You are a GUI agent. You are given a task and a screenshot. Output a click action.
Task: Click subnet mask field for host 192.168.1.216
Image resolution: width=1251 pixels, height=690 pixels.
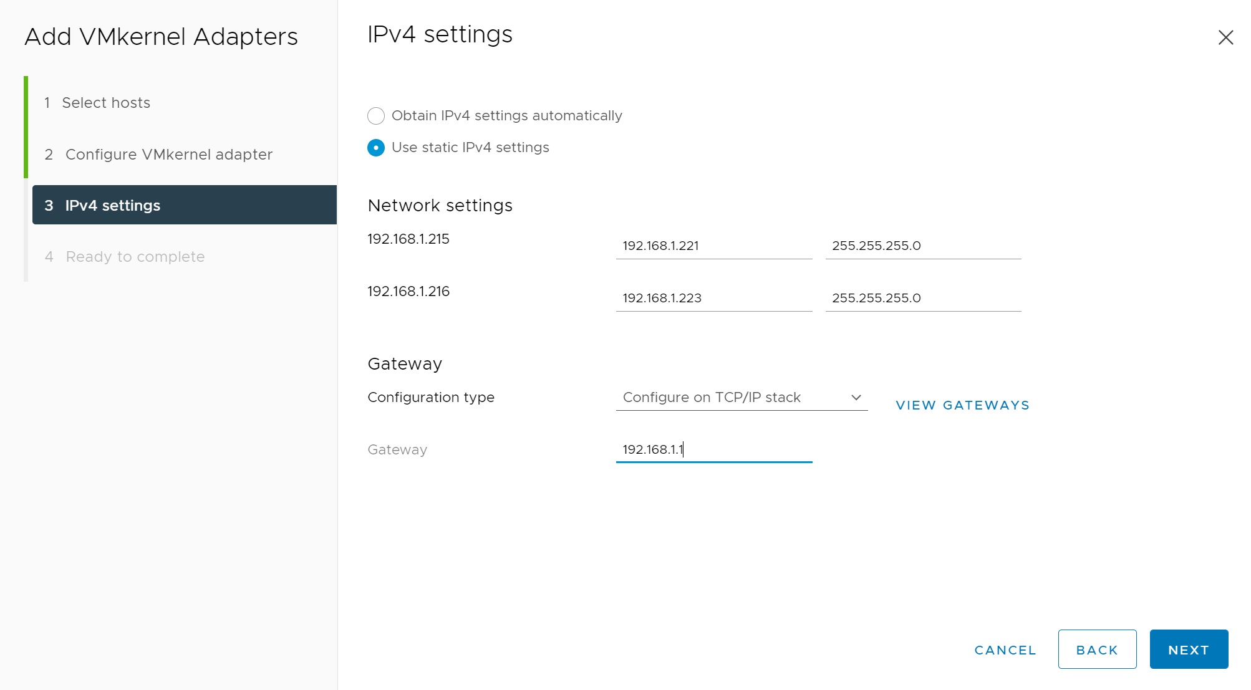922,298
